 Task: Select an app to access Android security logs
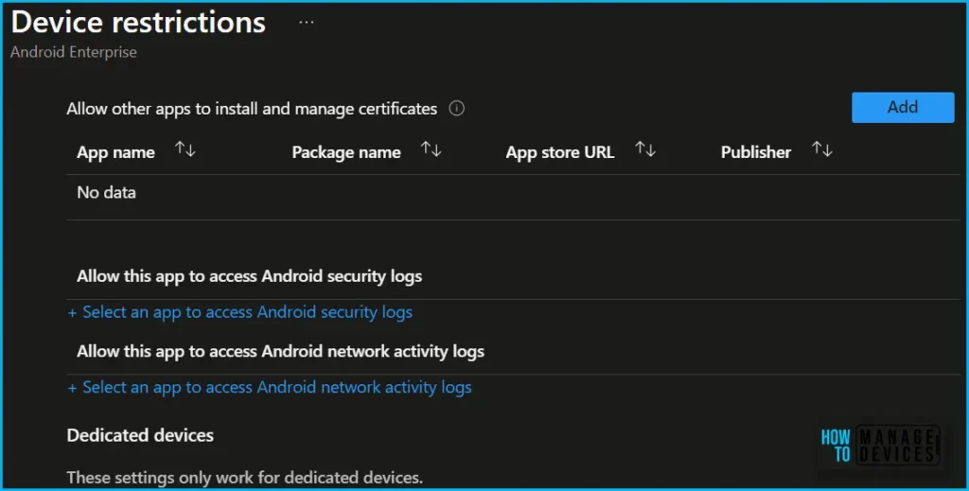[x=239, y=312]
